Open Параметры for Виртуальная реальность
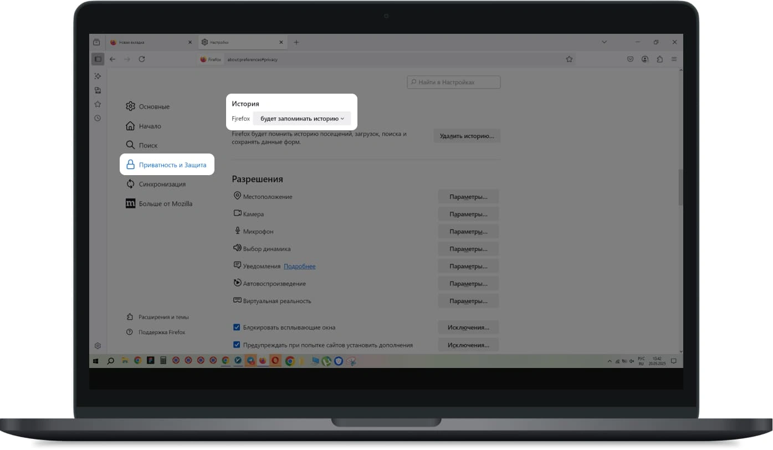 point(468,301)
